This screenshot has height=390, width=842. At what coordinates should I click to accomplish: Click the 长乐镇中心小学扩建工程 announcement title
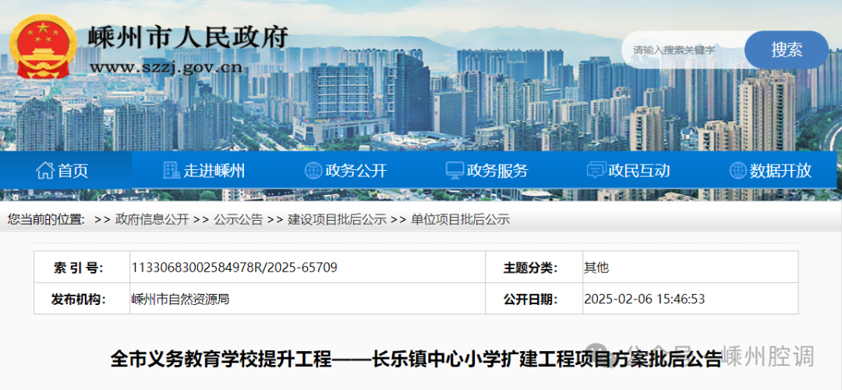416,360
